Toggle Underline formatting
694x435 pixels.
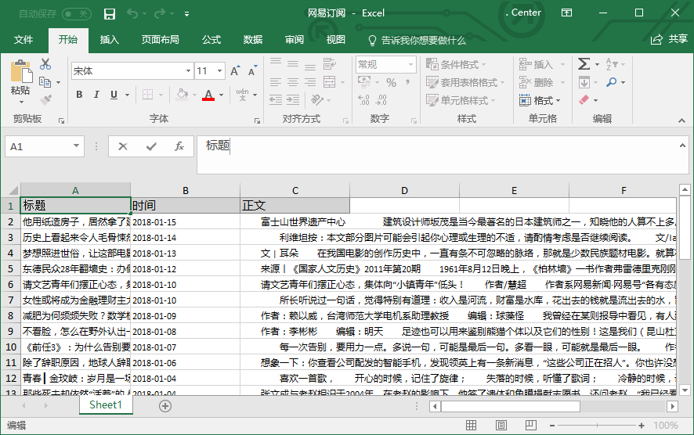pyautogui.click(x=114, y=94)
